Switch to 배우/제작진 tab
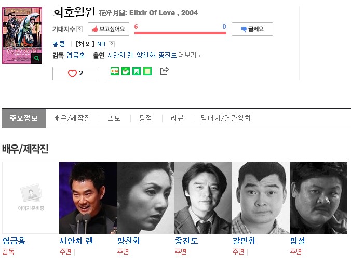Image resolution: width=351 pixels, height=264 pixels. click(72, 118)
